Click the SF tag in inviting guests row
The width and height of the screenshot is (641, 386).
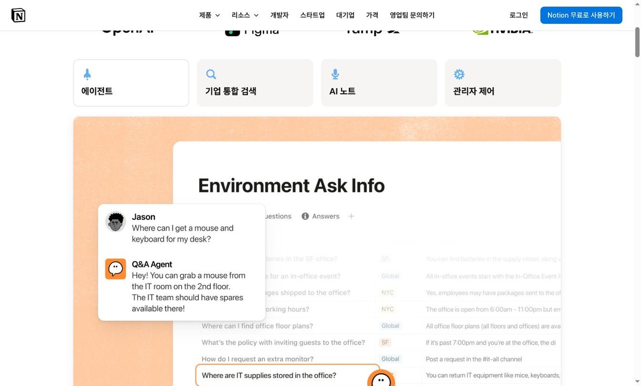click(x=385, y=342)
